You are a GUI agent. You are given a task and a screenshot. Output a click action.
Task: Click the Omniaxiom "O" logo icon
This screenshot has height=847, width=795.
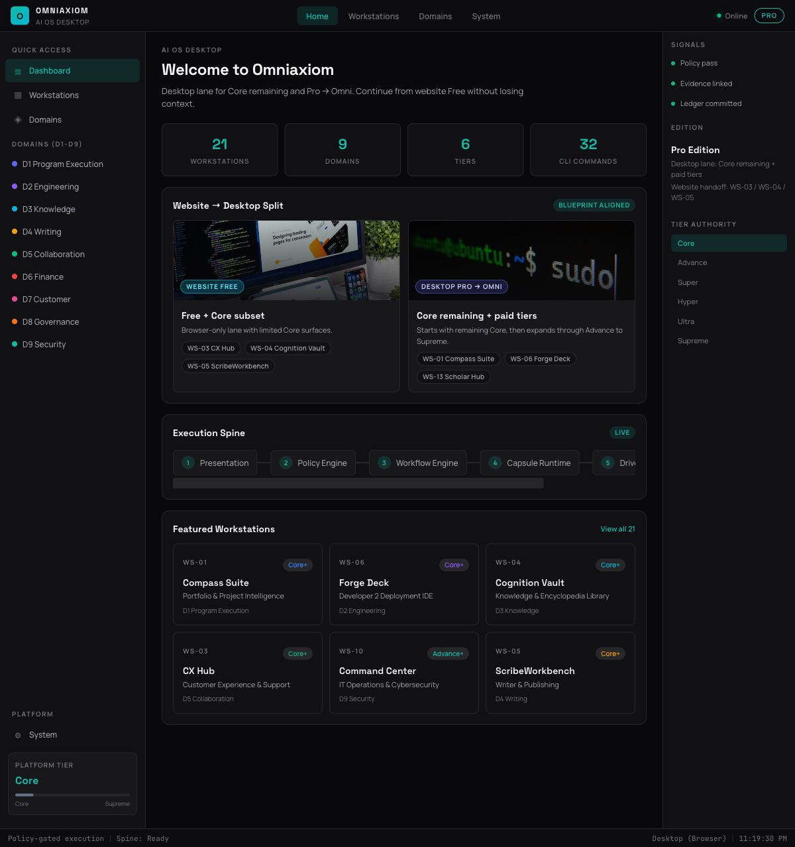[20, 15]
